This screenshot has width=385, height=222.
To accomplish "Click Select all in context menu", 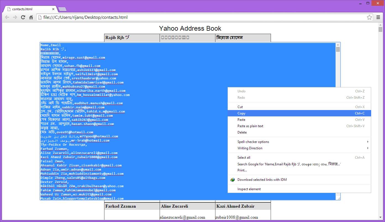I will (244, 158).
